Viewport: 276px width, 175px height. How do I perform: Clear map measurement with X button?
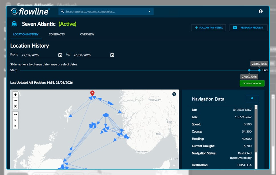point(15,120)
